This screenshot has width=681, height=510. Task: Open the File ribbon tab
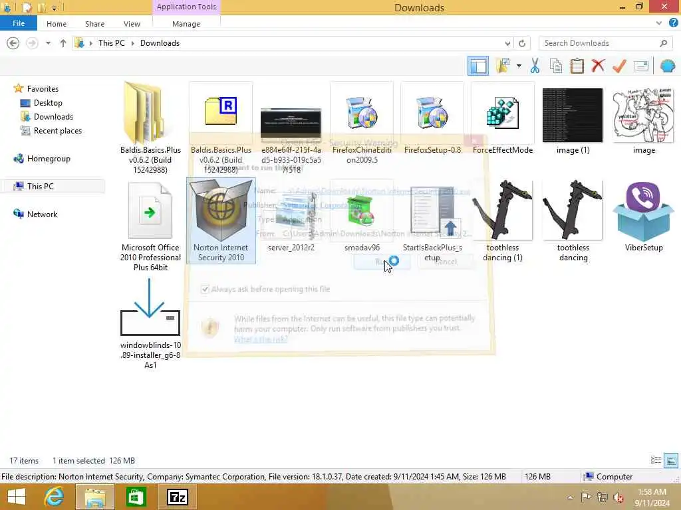(18, 23)
